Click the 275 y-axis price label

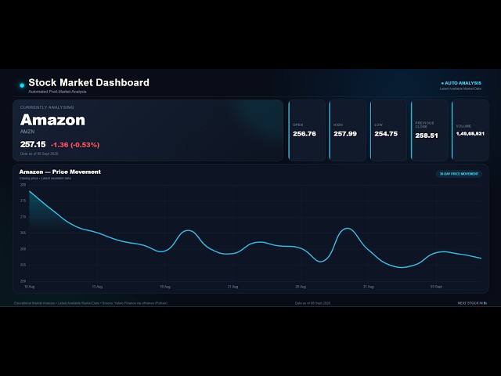pyautogui.click(x=23, y=201)
